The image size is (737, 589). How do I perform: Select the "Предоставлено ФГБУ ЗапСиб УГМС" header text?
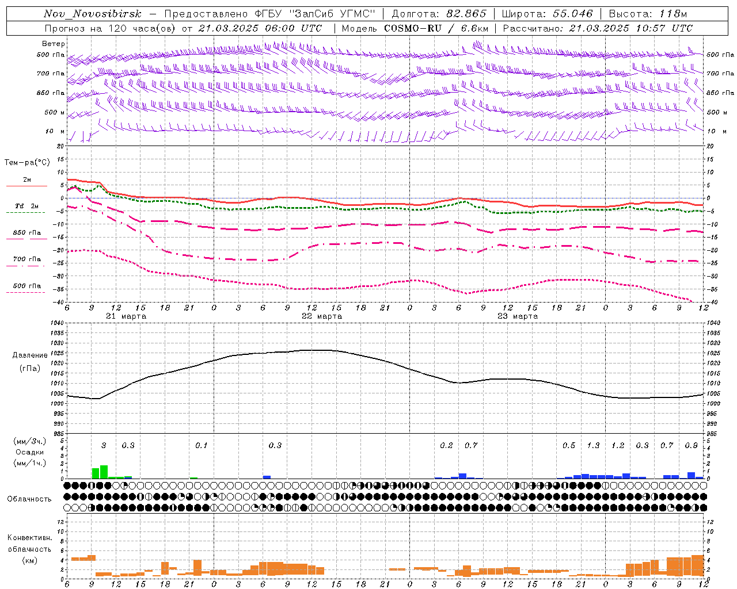click(x=270, y=14)
